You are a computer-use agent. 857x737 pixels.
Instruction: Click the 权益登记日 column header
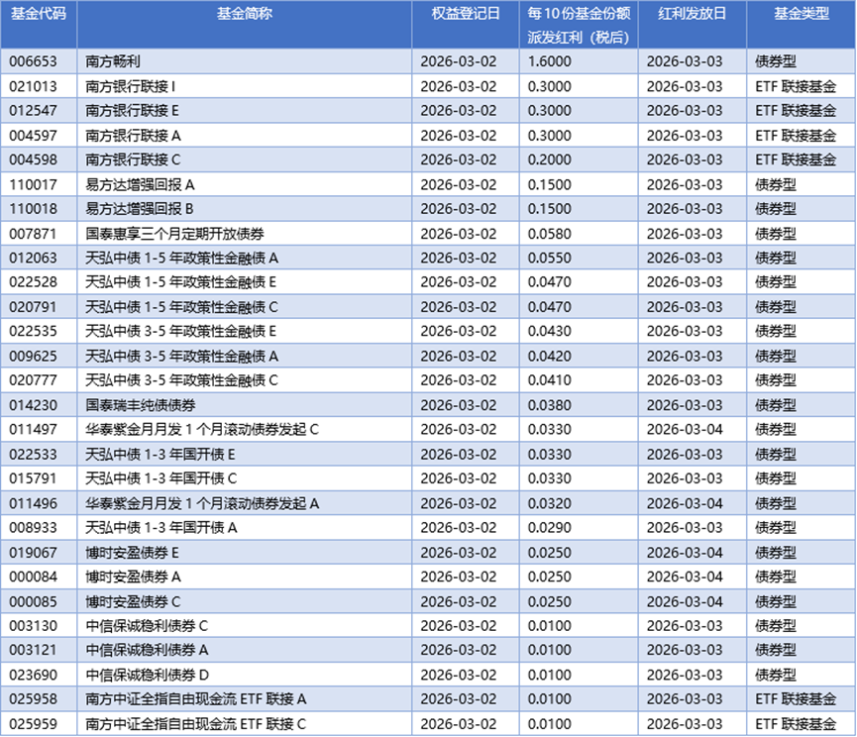coord(465,14)
